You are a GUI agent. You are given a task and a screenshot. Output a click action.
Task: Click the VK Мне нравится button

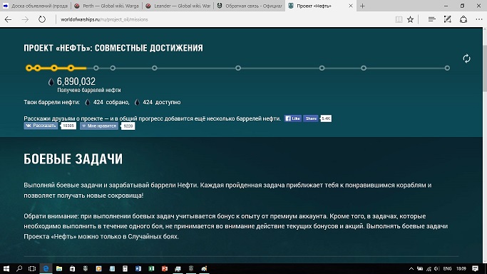(x=99, y=126)
